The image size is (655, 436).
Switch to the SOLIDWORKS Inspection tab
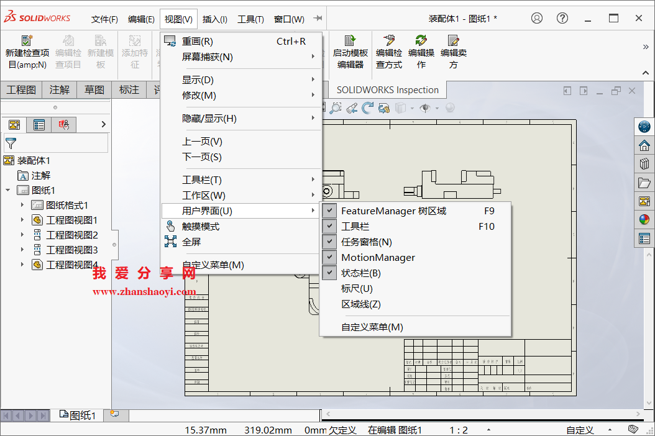click(x=388, y=90)
